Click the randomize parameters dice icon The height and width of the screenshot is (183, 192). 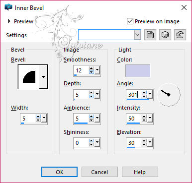[165, 35]
